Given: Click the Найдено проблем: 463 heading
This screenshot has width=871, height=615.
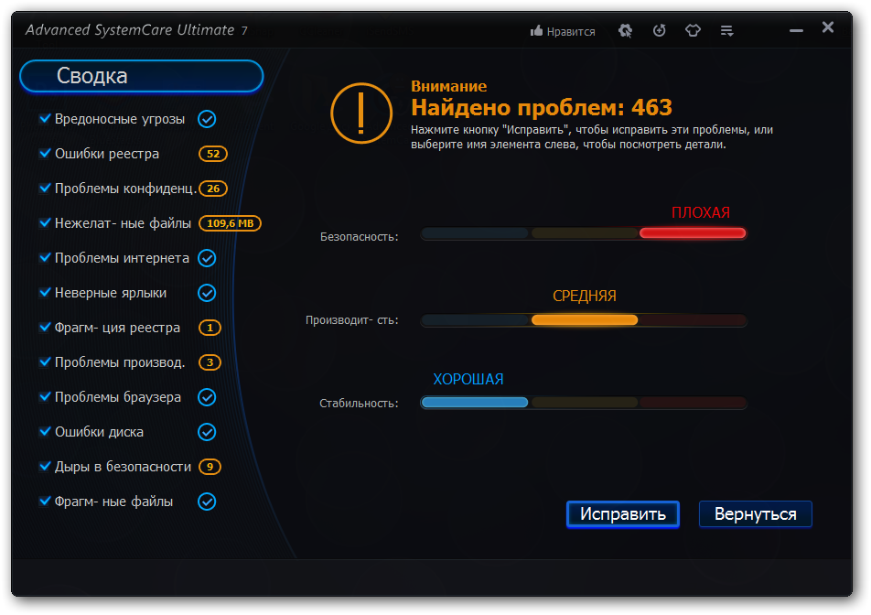Looking at the screenshot, I should pos(542,107).
